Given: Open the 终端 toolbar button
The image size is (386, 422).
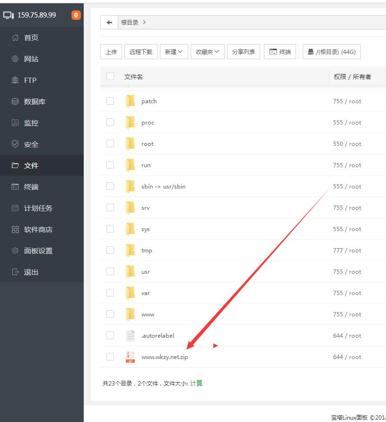Looking at the screenshot, I should (x=280, y=52).
